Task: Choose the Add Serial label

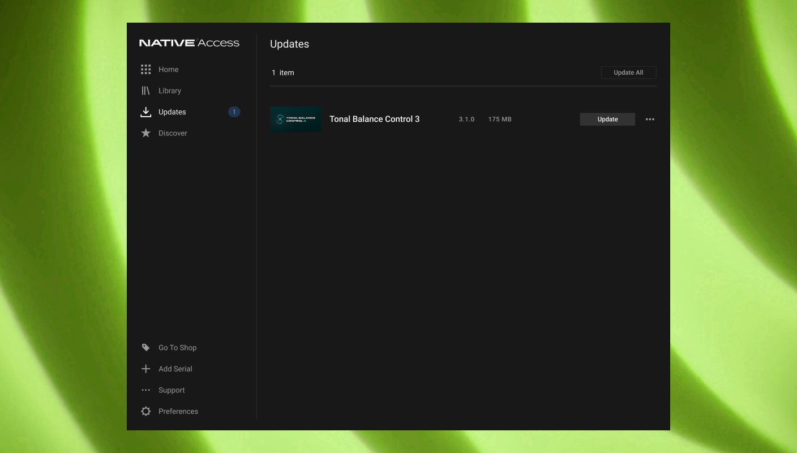Action: (175, 369)
